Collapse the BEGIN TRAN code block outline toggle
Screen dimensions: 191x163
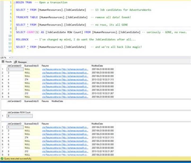(x=14, y=2)
